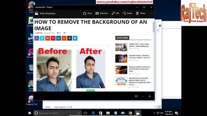
Task: Click the search icon in Explorer window
Action: coord(158,30)
